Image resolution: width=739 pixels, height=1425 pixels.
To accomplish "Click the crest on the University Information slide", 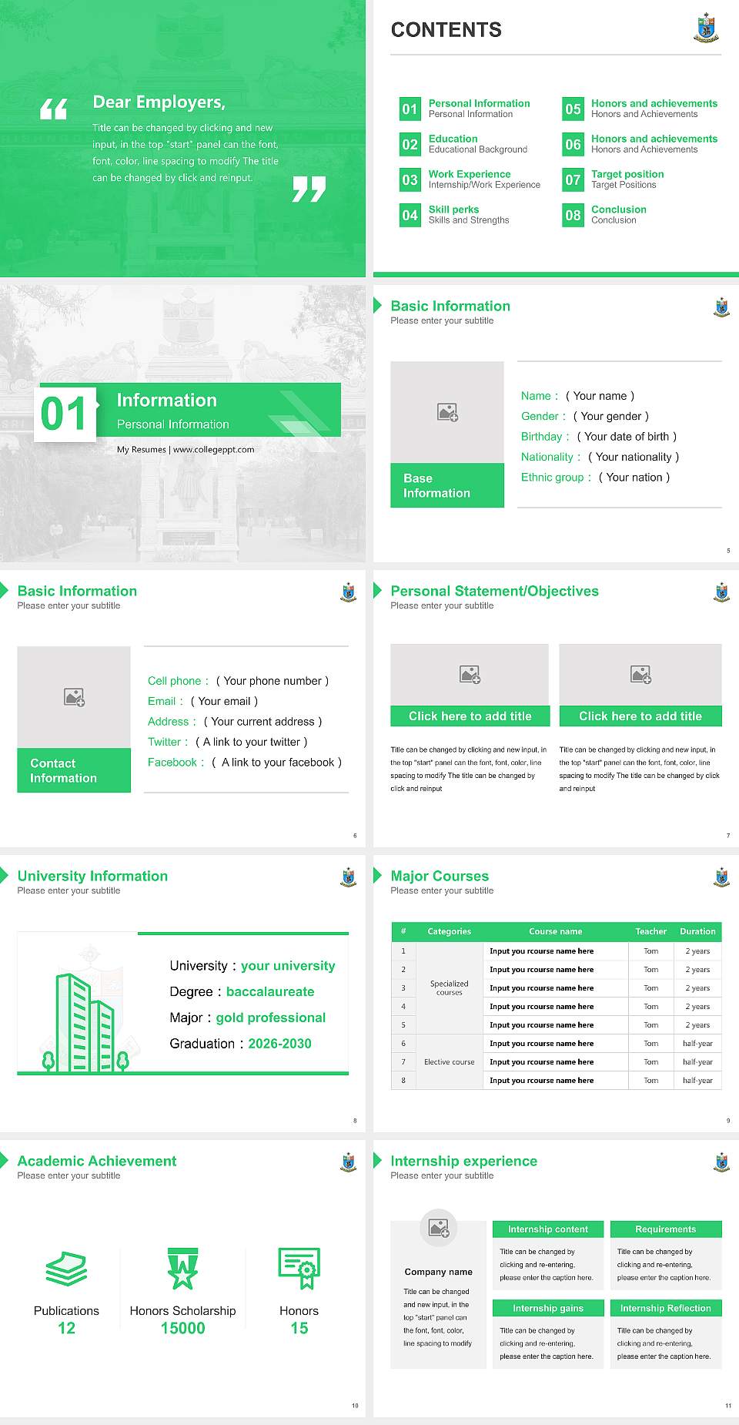I will (x=349, y=877).
